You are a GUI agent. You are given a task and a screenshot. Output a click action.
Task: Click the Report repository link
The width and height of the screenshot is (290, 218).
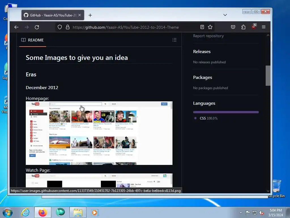(208, 36)
